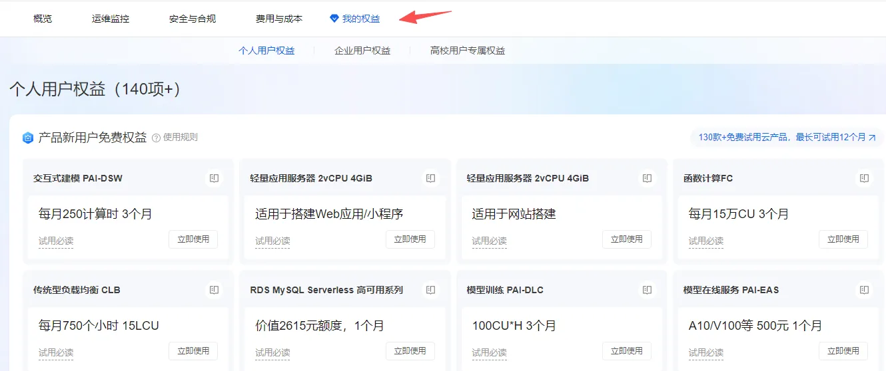Switch to 企业用户权益 sub-tab
Screen dimensions: 886x371
pyautogui.click(x=362, y=51)
